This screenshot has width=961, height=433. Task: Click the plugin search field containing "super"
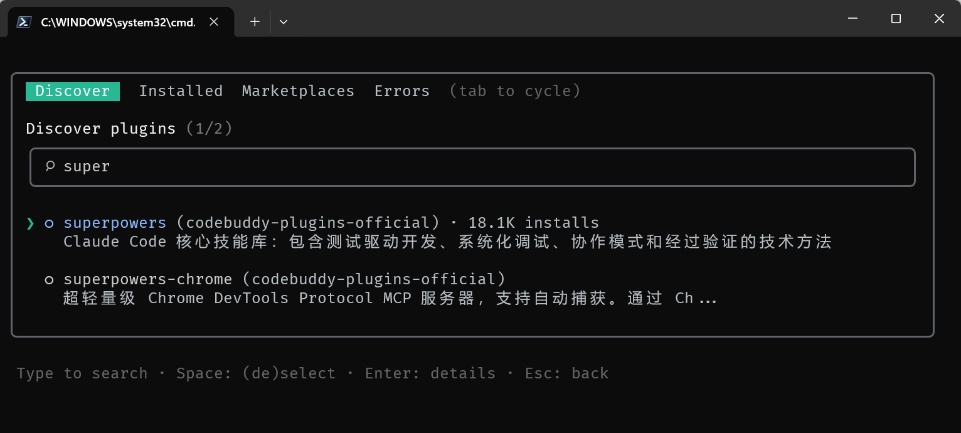coord(472,167)
